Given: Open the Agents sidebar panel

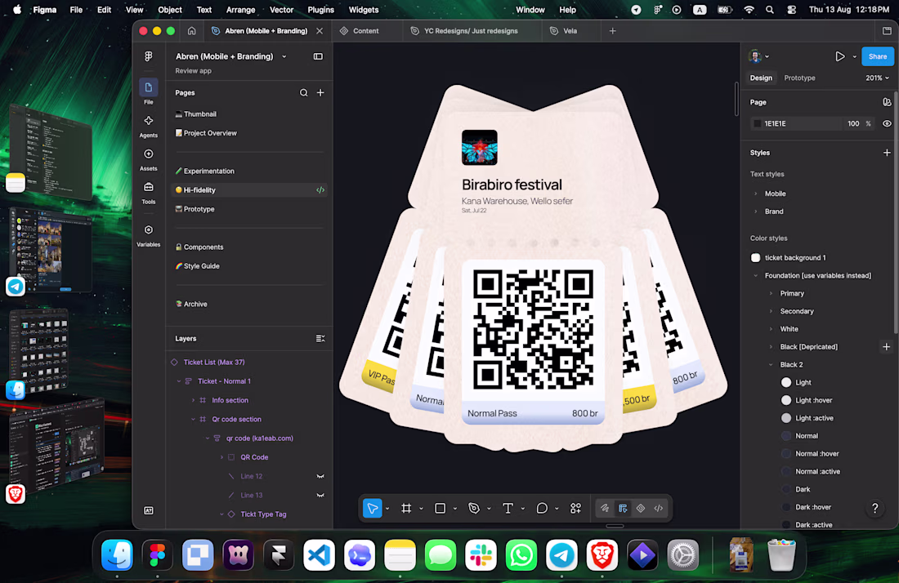Looking at the screenshot, I should [x=149, y=121].
